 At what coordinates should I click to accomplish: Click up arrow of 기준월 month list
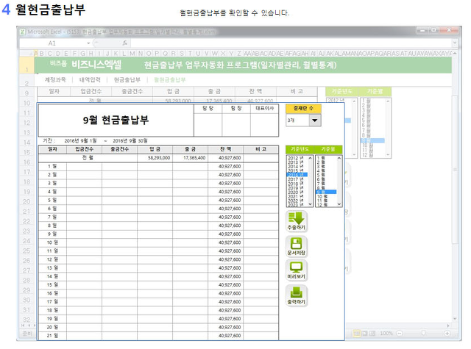click(339, 158)
